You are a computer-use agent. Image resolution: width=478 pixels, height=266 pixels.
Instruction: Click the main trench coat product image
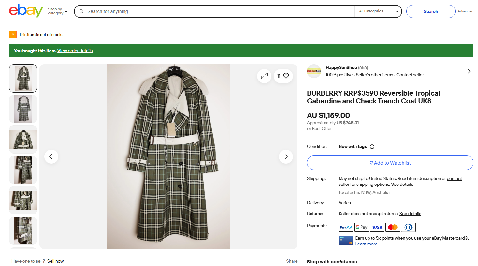[168, 156]
